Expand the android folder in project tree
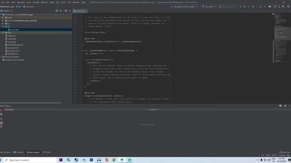 3,20
